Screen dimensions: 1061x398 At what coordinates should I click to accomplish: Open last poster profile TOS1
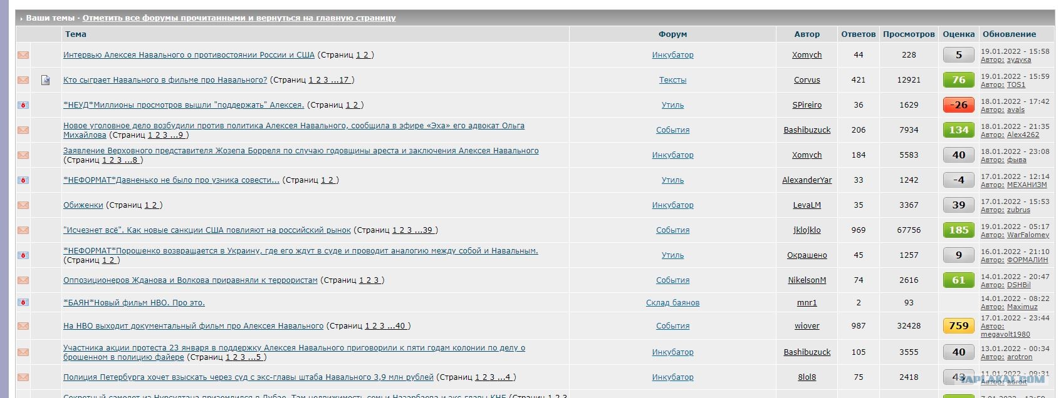pos(1016,85)
